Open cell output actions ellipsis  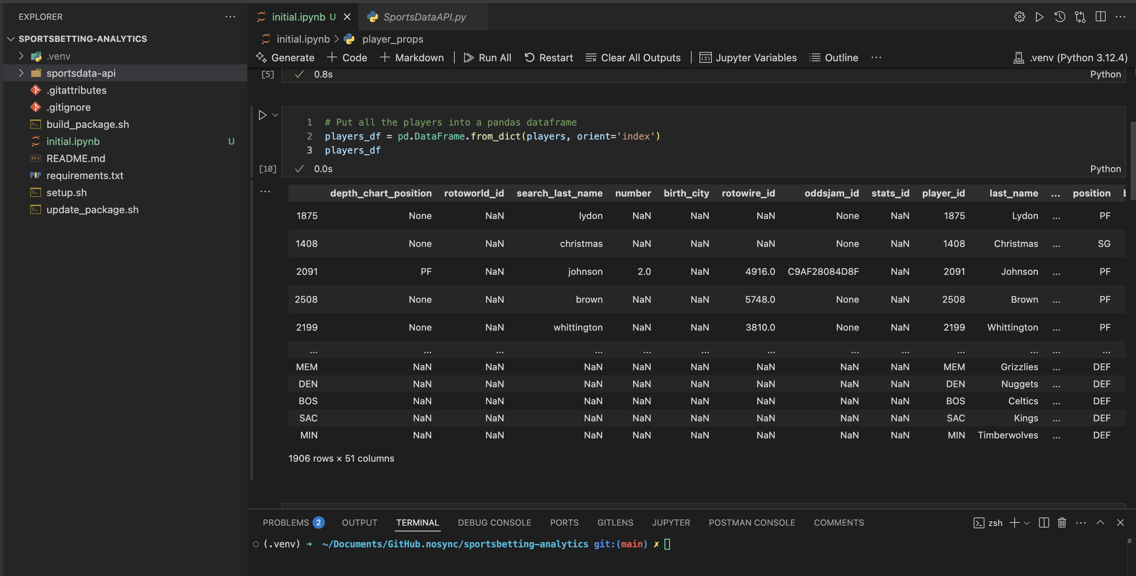coord(265,191)
